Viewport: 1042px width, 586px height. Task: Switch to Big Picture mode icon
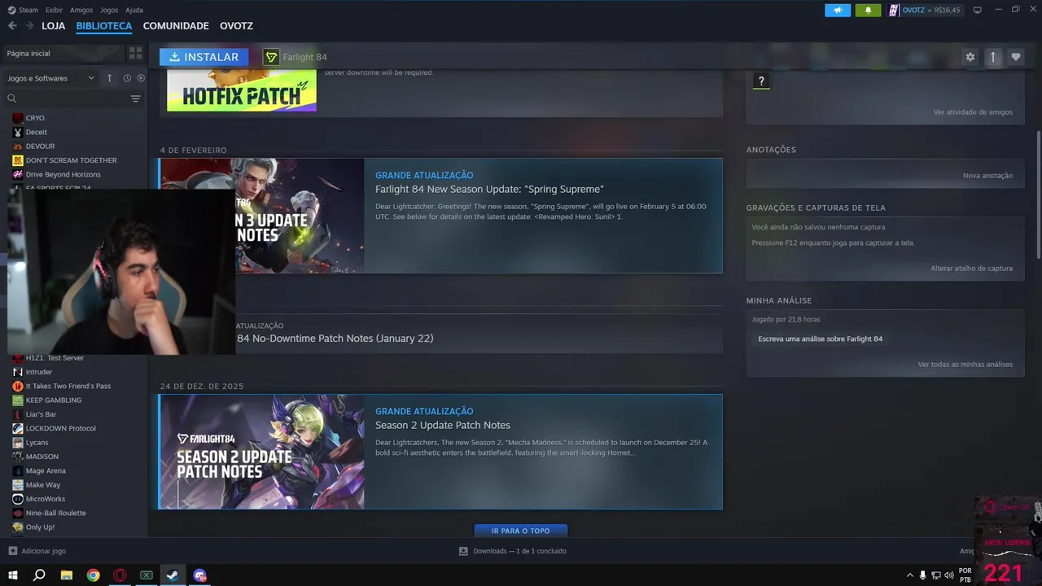tap(978, 11)
